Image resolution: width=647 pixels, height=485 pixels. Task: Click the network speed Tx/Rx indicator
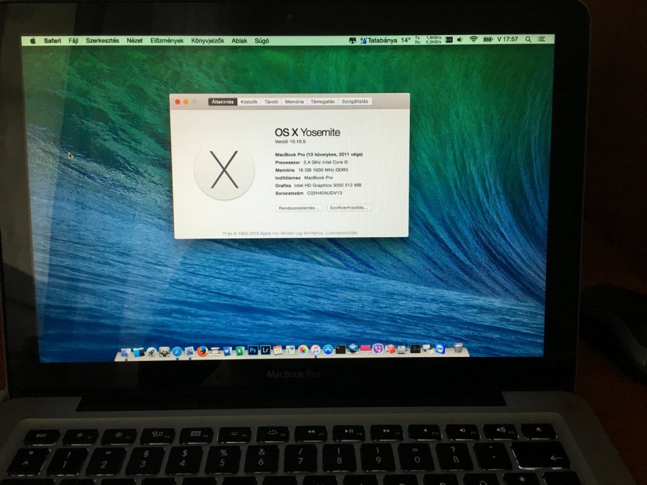(x=428, y=40)
